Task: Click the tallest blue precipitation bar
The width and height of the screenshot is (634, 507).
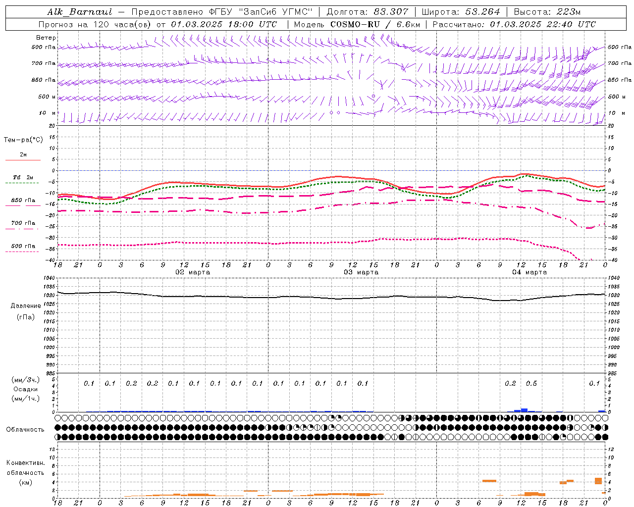Action: (525, 410)
